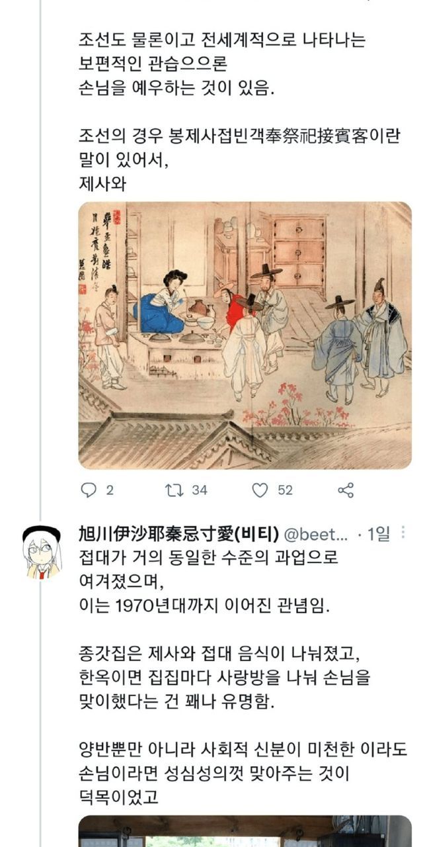
Task: Open profile via name 旭川伊沙耶秦忌寸愛(비티)
Action: click(x=178, y=534)
